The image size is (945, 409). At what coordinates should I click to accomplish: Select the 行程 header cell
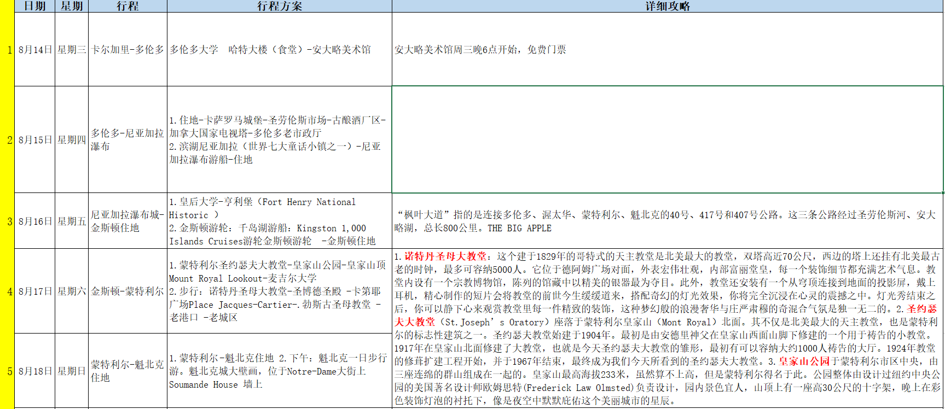[x=127, y=6]
